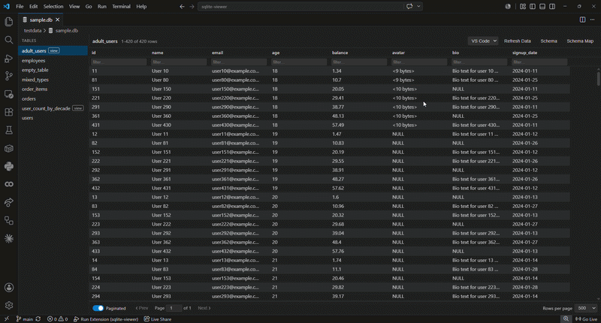Toggle the bottom panel
This screenshot has width=601, height=323.
pyautogui.click(x=542, y=7)
